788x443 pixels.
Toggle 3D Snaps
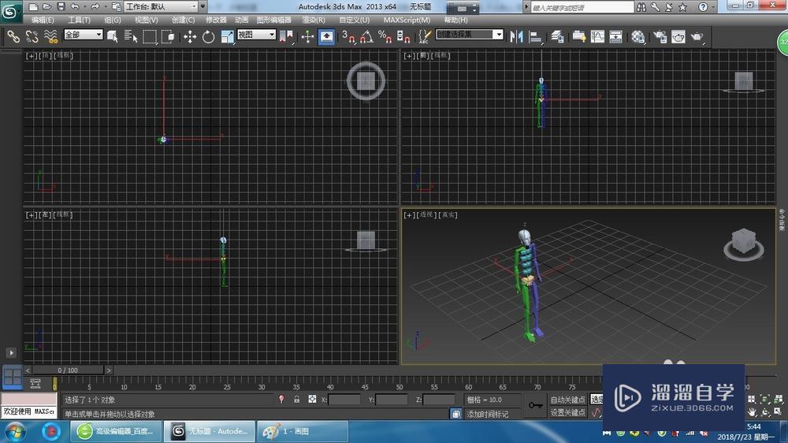point(349,37)
